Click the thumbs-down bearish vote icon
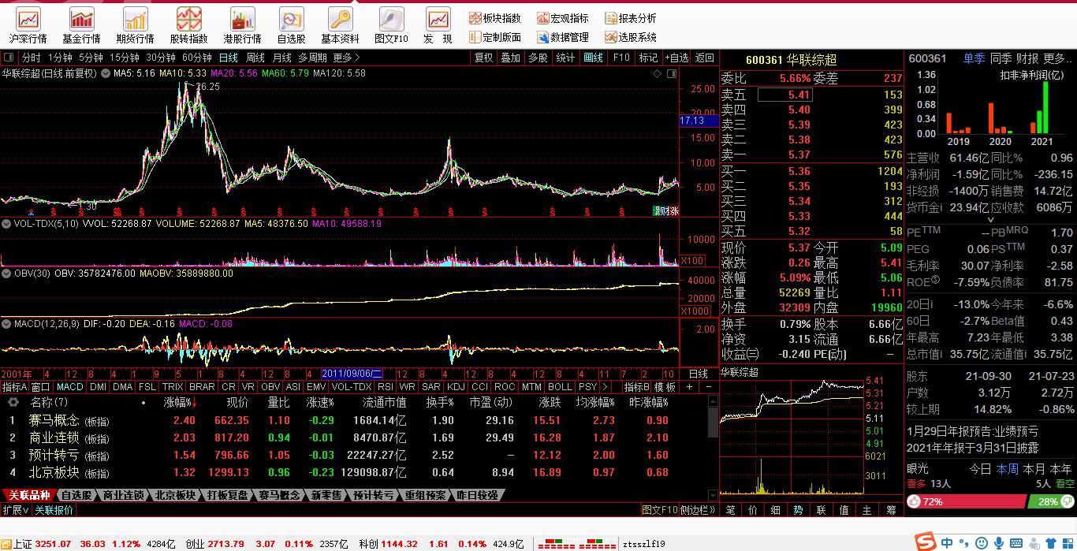This screenshot has height=551, width=1077. coord(1066,502)
